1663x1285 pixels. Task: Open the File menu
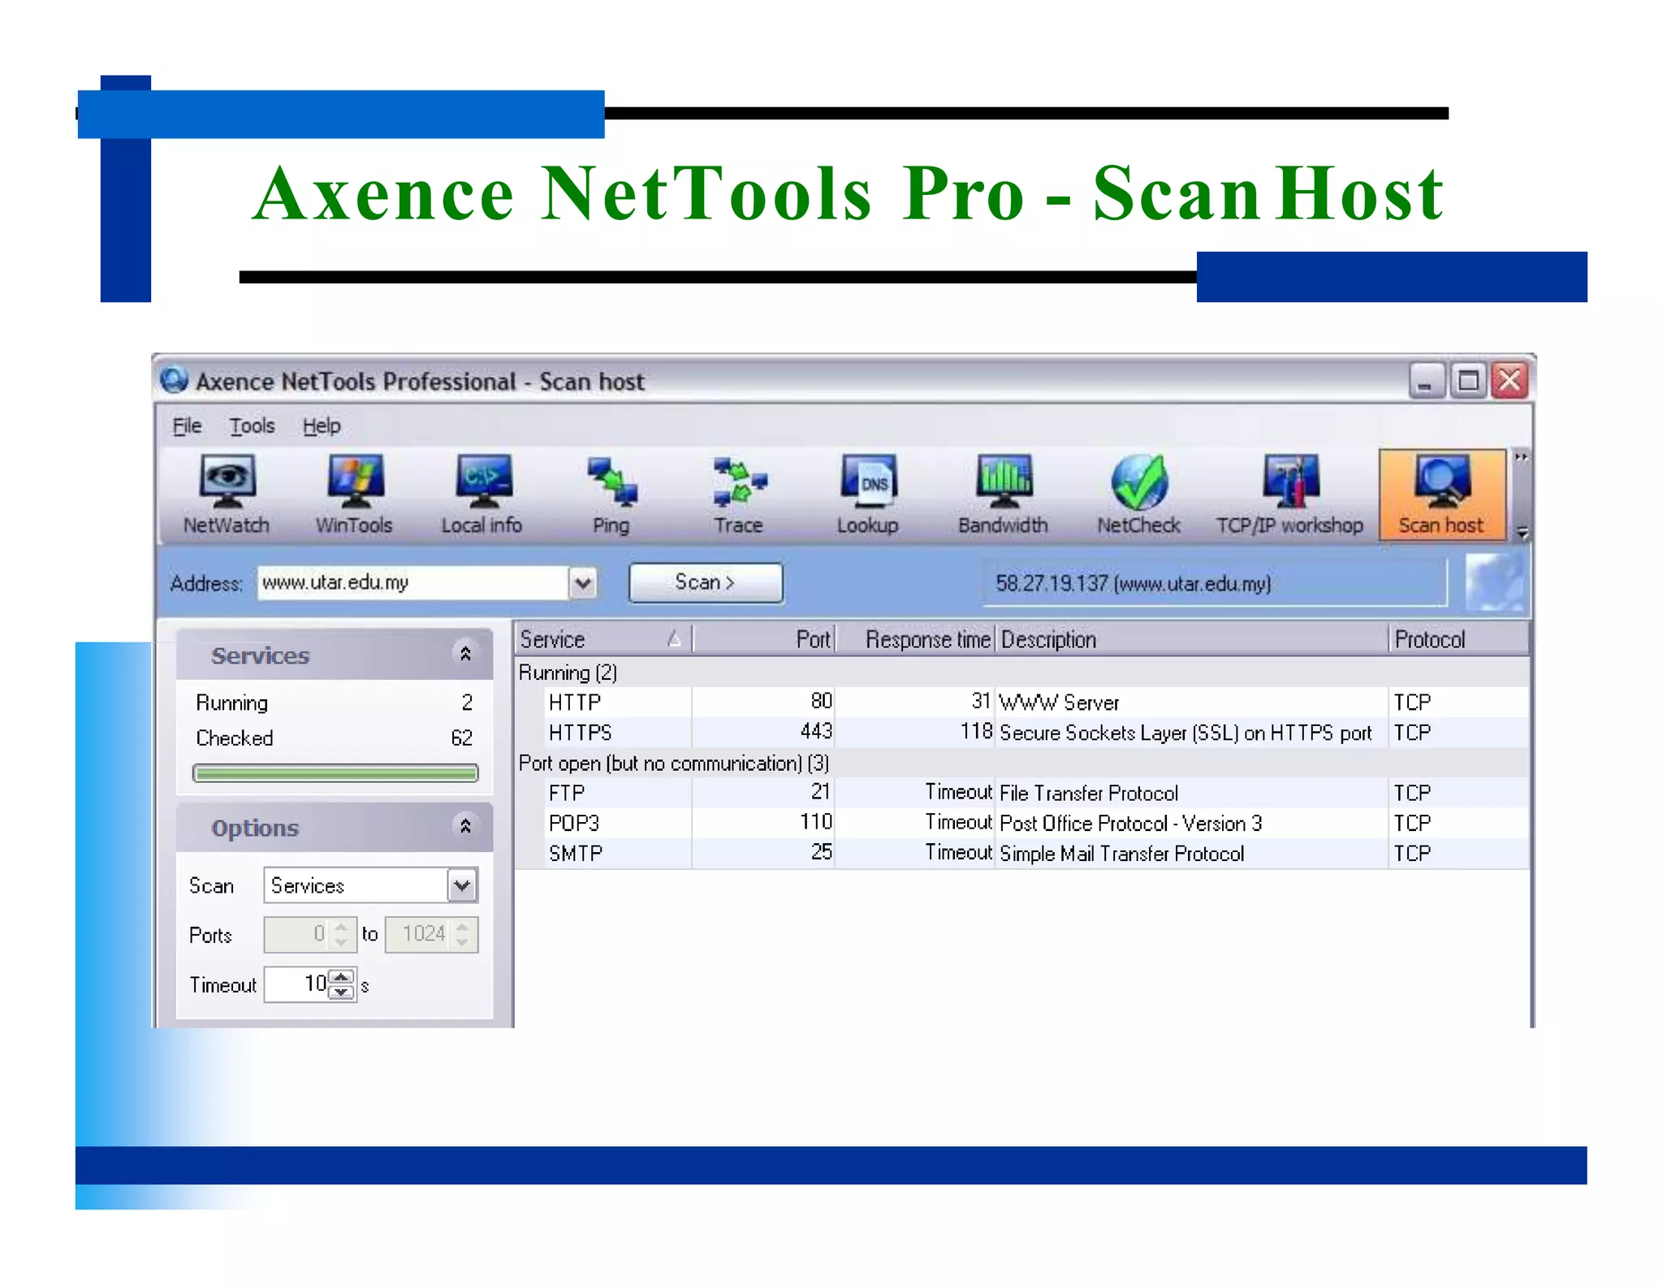point(187,426)
